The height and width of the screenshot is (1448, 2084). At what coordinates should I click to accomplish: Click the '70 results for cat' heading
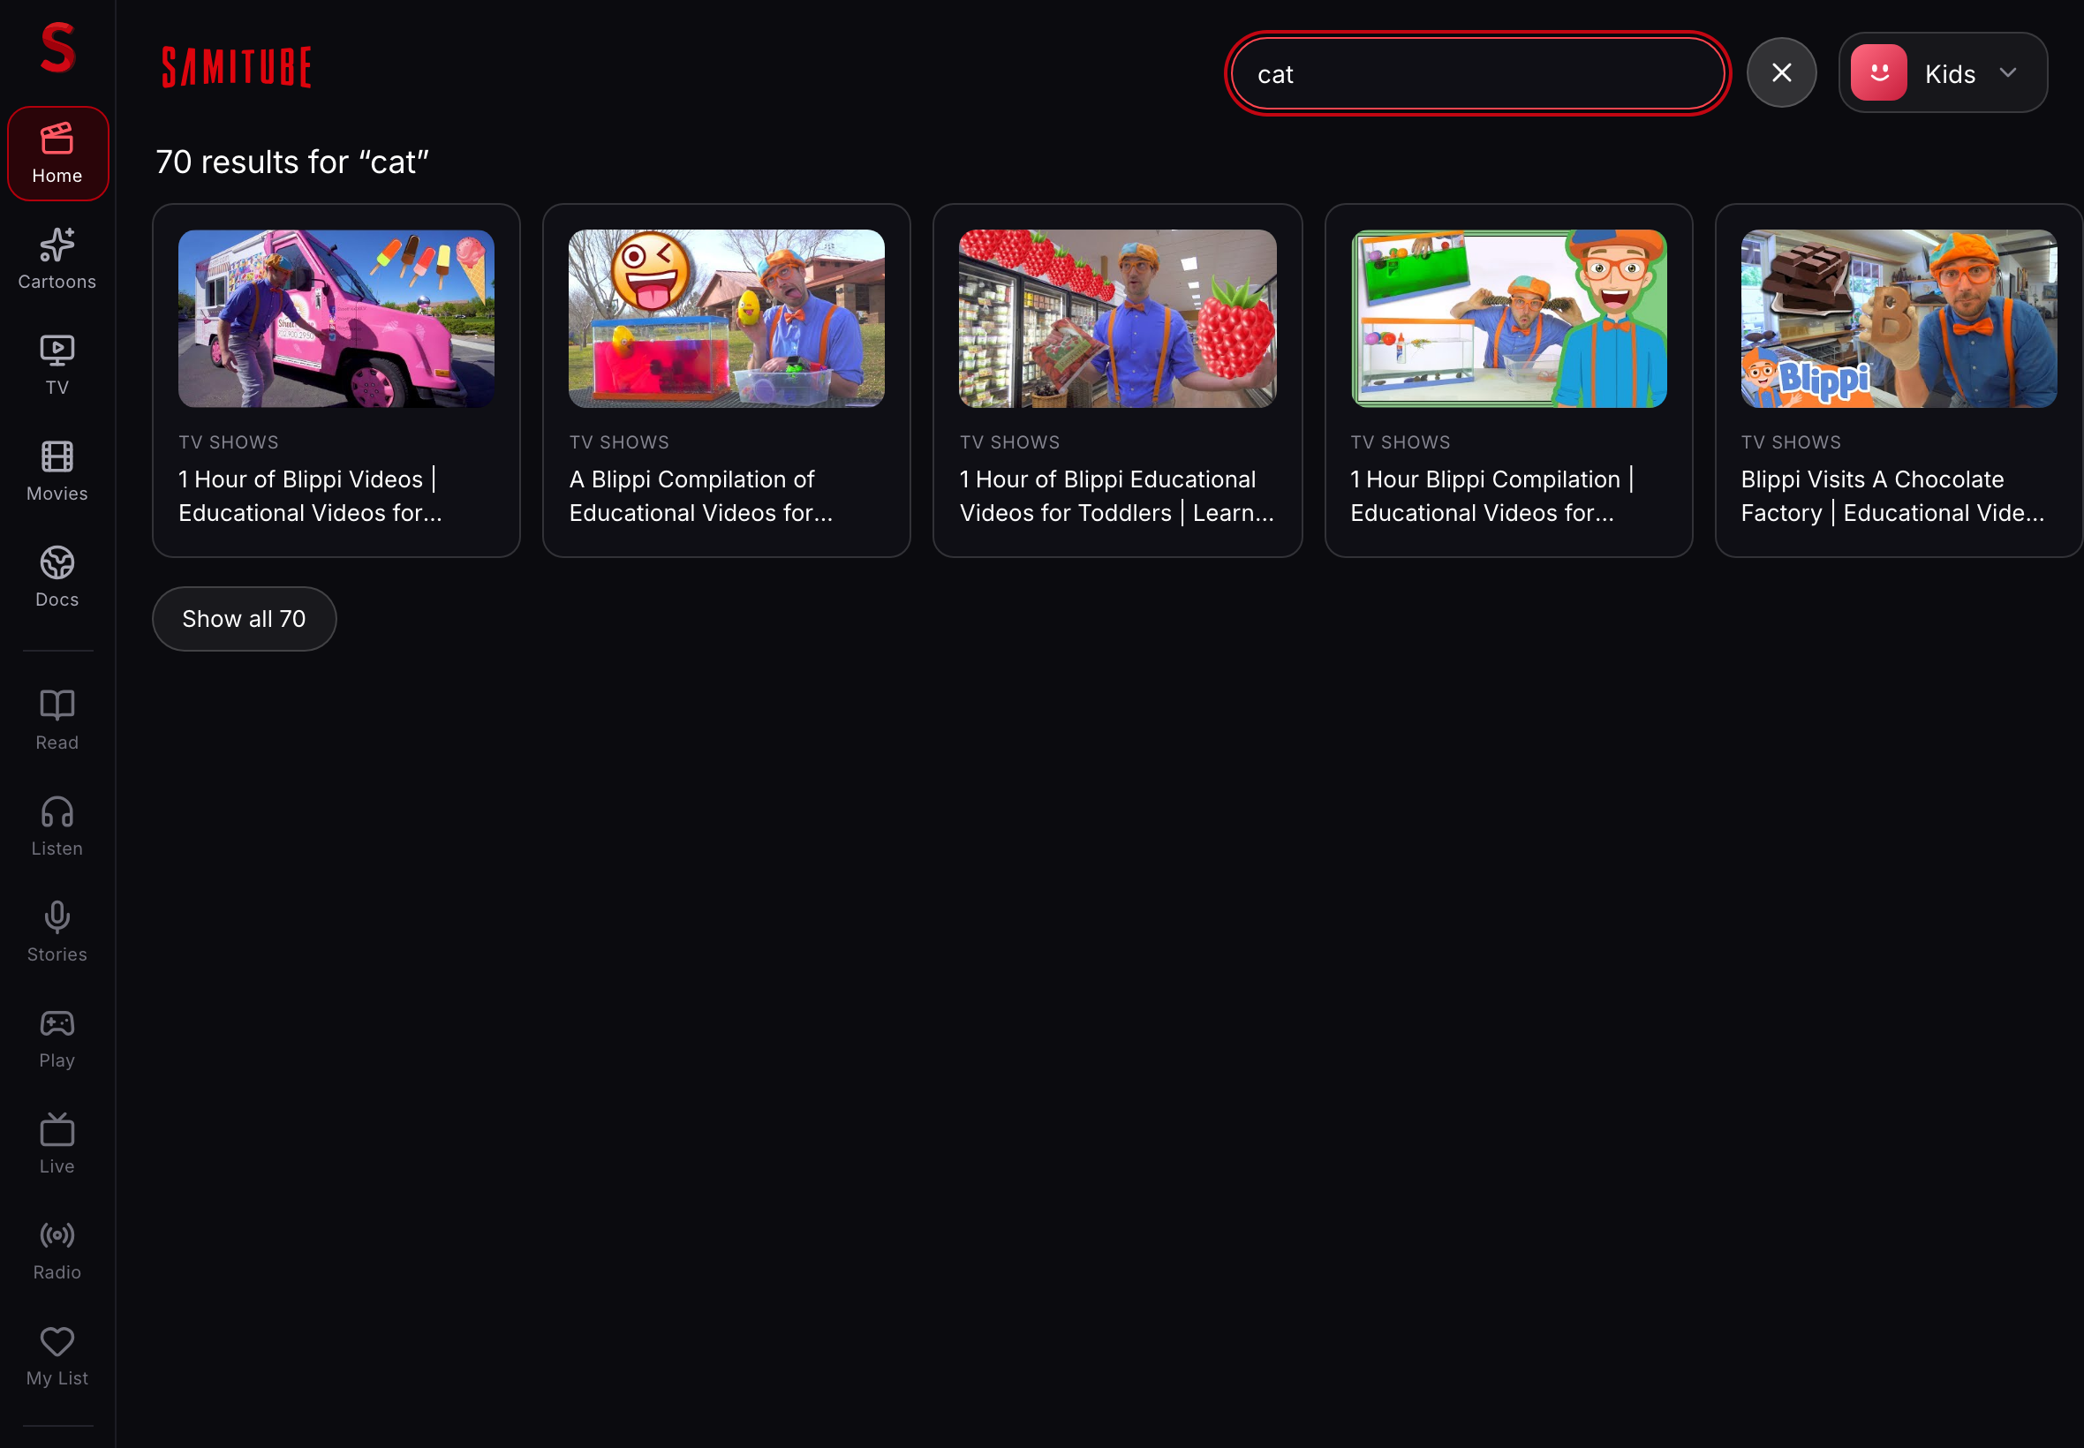(x=292, y=162)
